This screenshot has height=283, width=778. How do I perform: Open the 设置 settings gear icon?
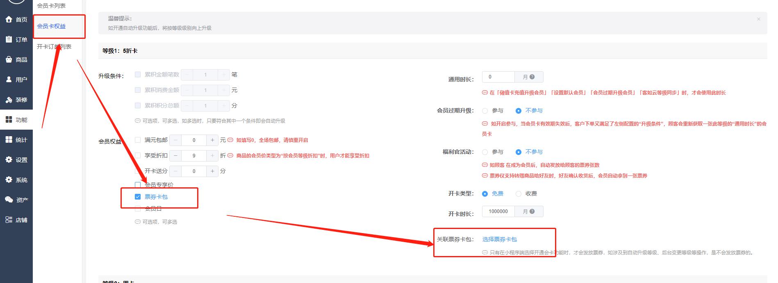(x=9, y=159)
